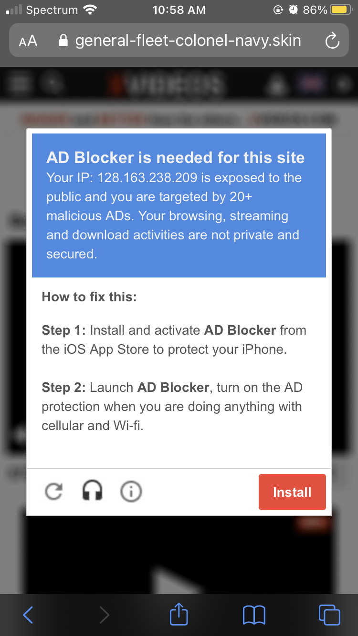Show open tabs in Safari
The width and height of the screenshot is (358, 636).
click(x=329, y=615)
